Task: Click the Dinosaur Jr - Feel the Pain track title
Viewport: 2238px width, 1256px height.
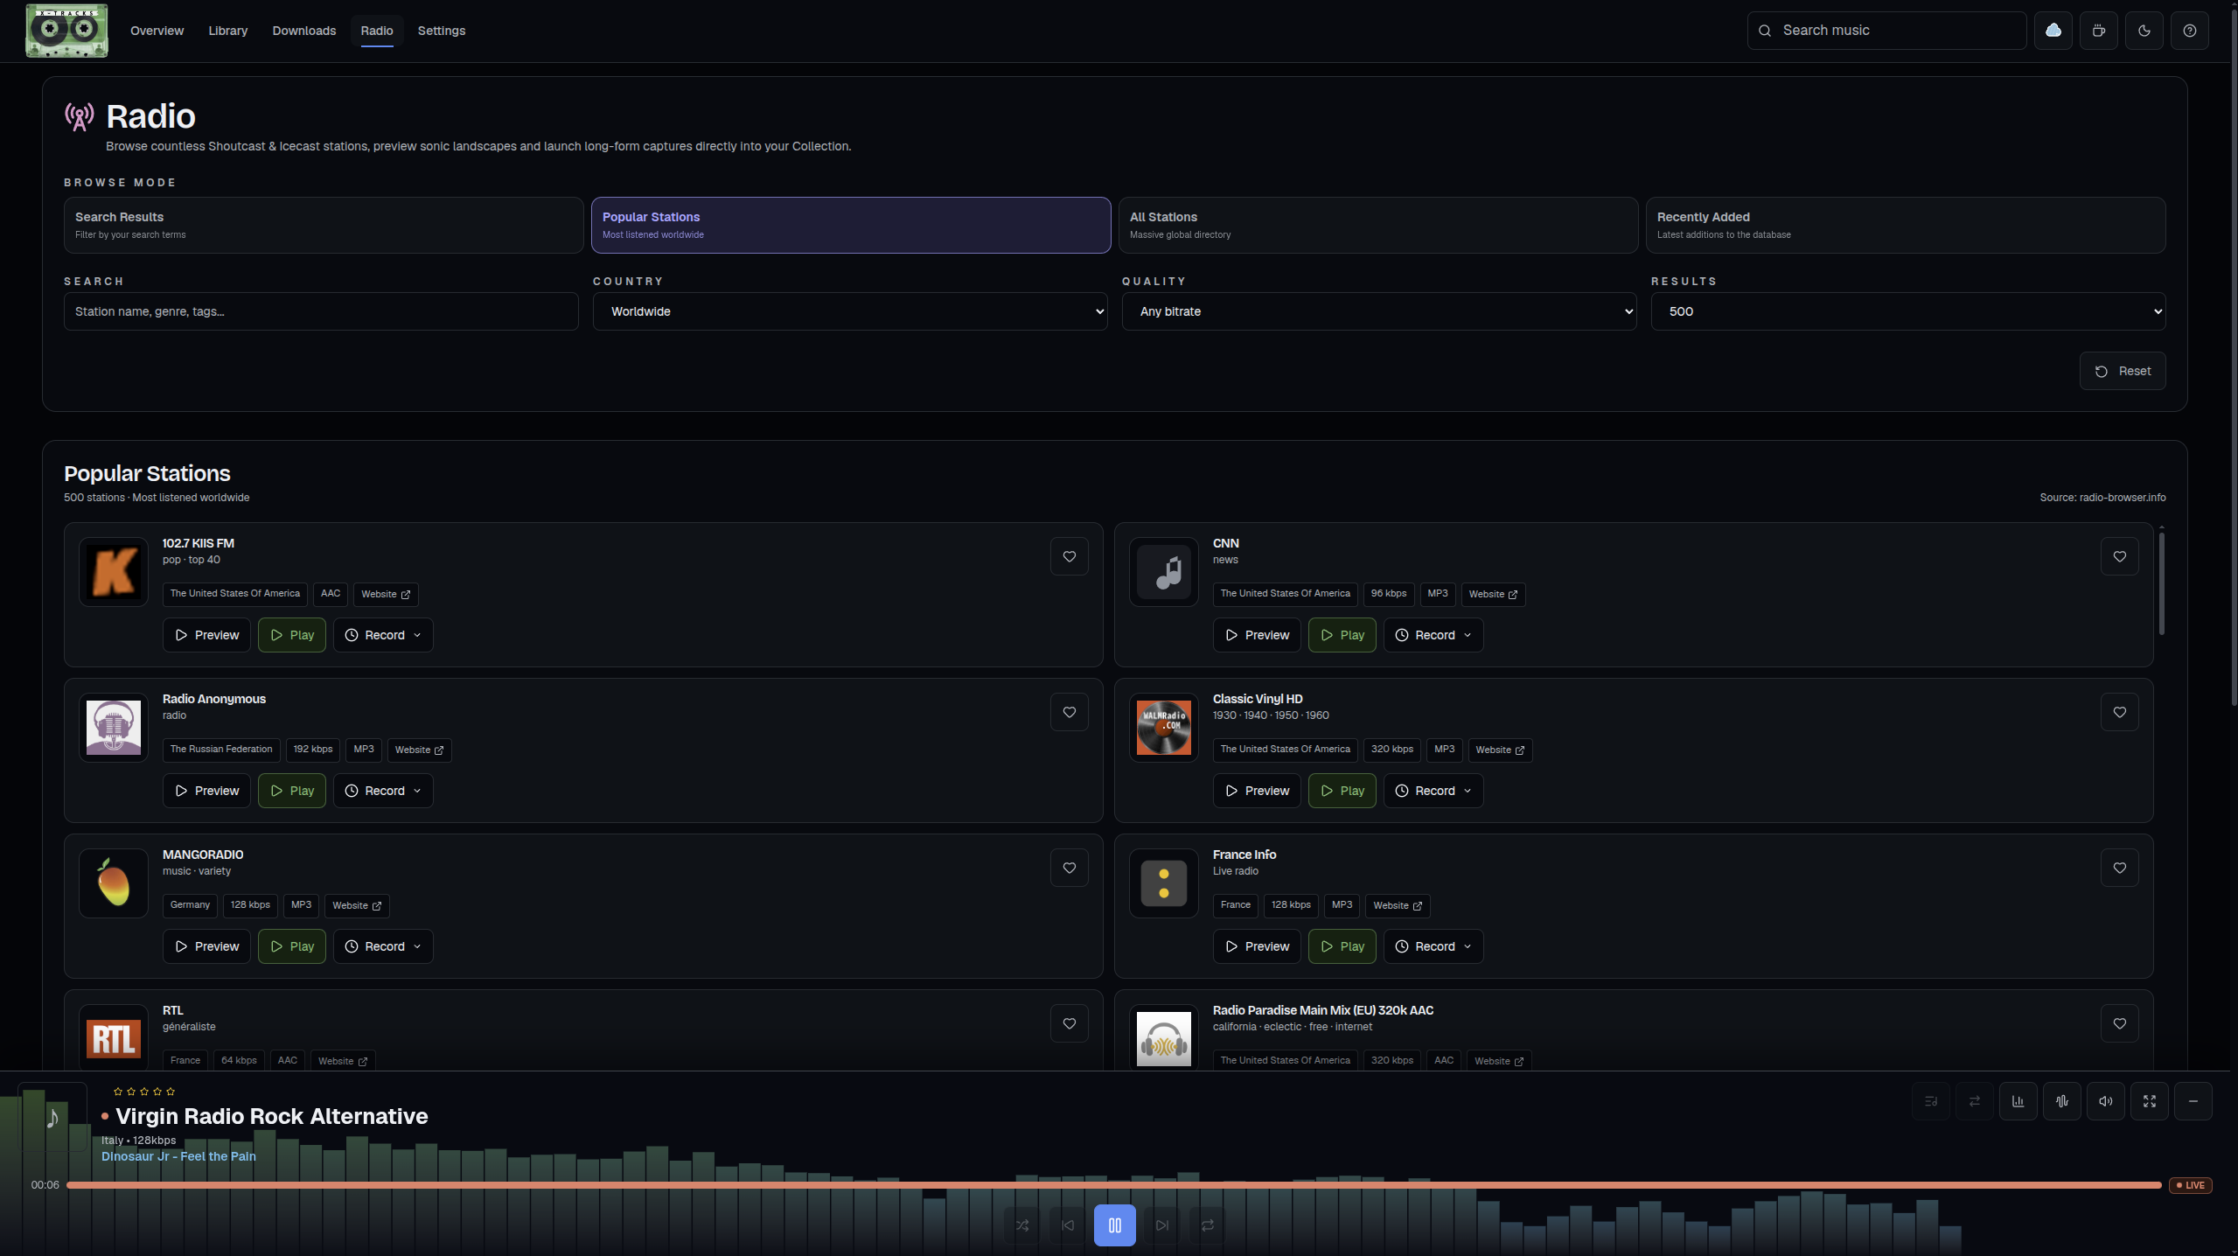Action: coord(178,1156)
